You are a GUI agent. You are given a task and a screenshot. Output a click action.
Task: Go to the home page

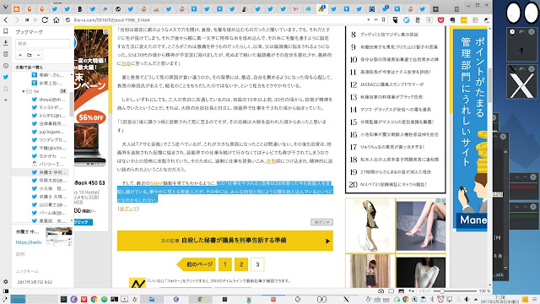point(57,20)
